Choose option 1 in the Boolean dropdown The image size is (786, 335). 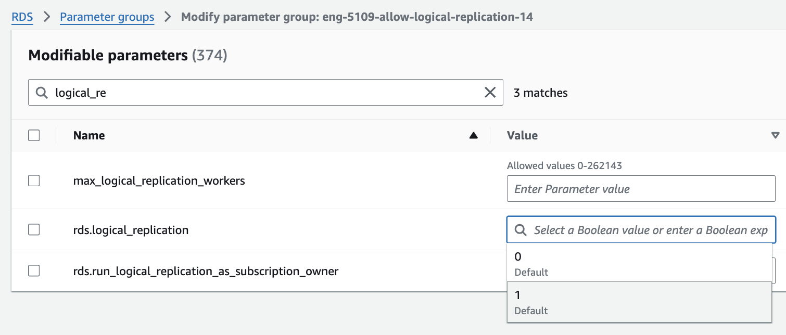pos(639,302)
